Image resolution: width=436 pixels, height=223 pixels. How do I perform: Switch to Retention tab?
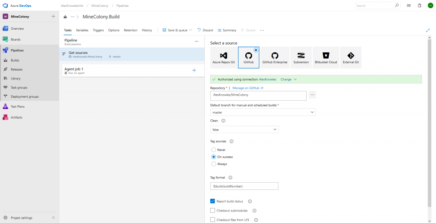point(131,30)
